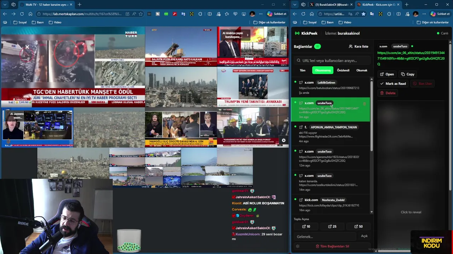Open a new tab in the right browser window
453x254 pixels.
[407, 5]
